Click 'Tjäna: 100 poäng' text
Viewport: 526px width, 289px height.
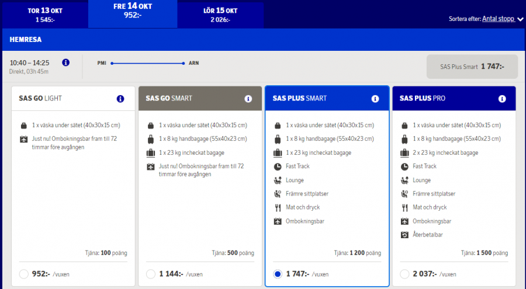tap(106, 253)
